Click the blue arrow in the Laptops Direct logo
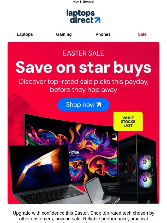 [x=98, y=20]
